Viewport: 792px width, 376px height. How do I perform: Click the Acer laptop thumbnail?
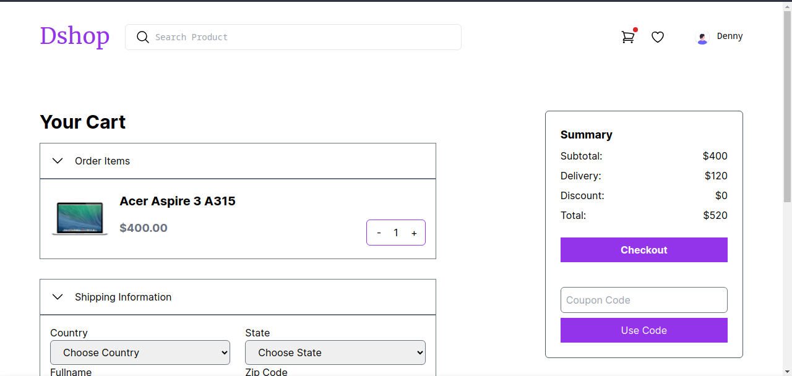[x=80, y=218]
